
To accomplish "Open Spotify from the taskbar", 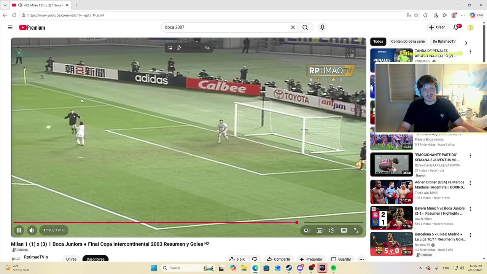I will (x=333, y=268).
